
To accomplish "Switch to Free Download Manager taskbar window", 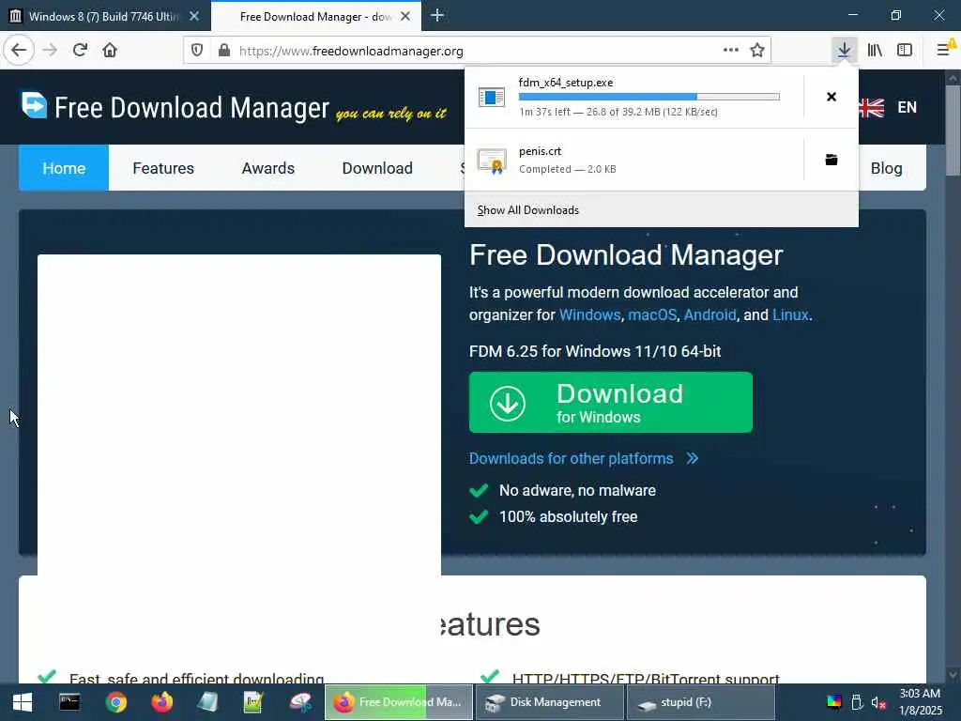I will [398, 702].
